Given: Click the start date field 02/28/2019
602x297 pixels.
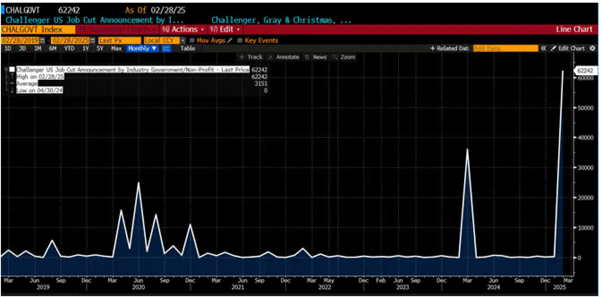Looking at the screenshot, I should click(20, 40).
